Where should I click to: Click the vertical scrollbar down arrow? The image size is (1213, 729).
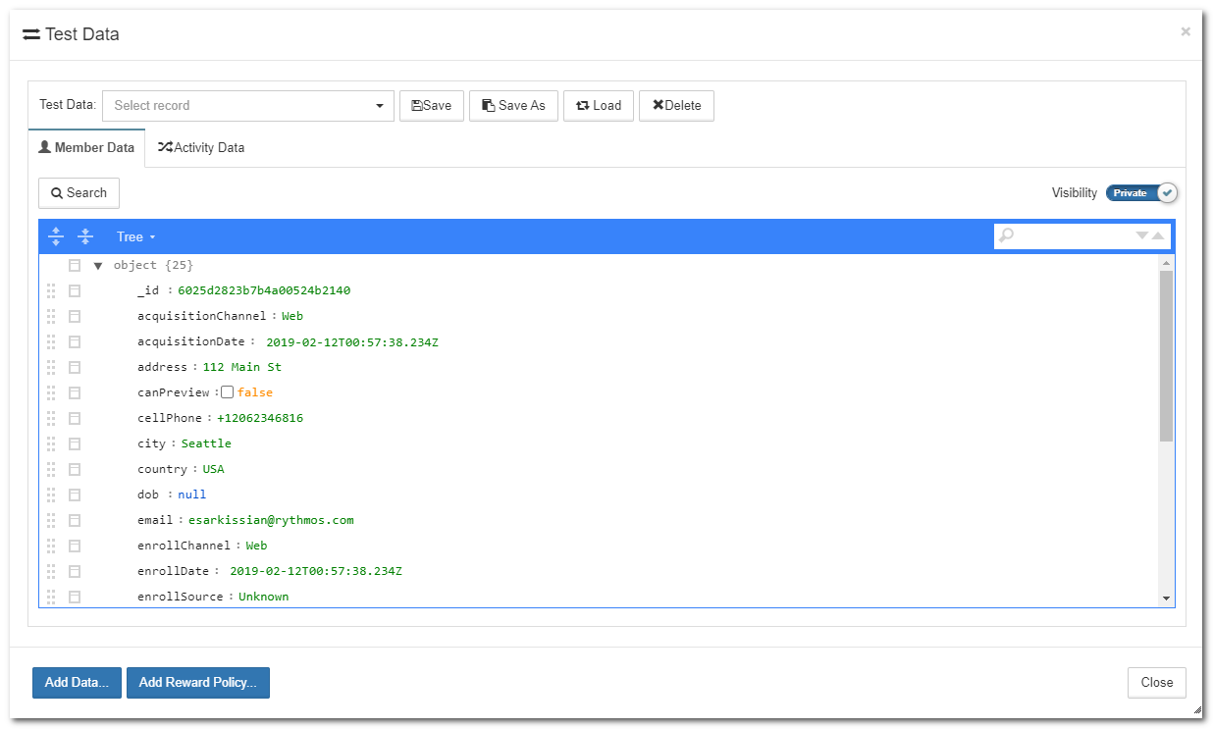coord(1166,599)
